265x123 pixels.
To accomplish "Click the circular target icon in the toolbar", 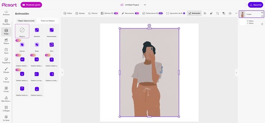I will coord(230,13).
